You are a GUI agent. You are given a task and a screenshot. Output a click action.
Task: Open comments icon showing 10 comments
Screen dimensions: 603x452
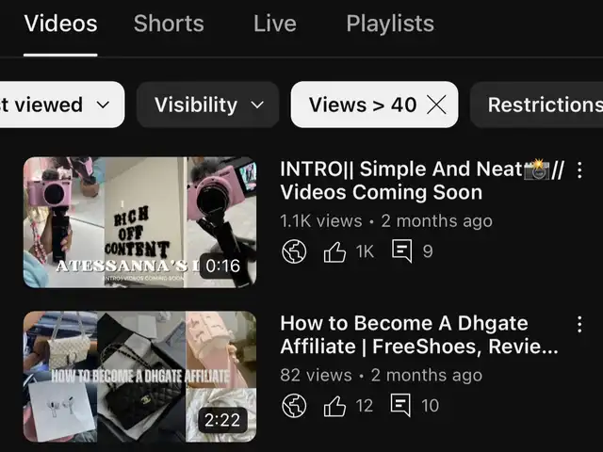click(x=401, y=406)
